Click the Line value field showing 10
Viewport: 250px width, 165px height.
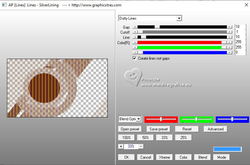tap(240, 37)
